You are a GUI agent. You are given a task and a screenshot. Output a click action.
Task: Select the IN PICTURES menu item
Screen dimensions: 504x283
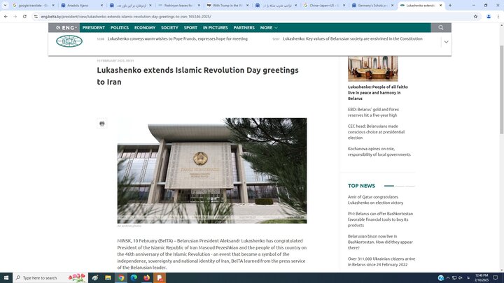(x=215, y=28)
